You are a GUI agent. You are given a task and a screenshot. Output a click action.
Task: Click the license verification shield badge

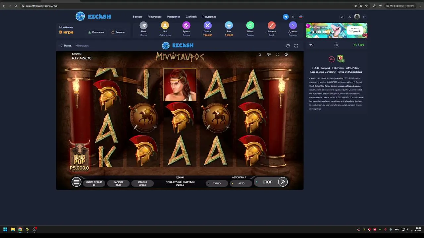[341, 59]
